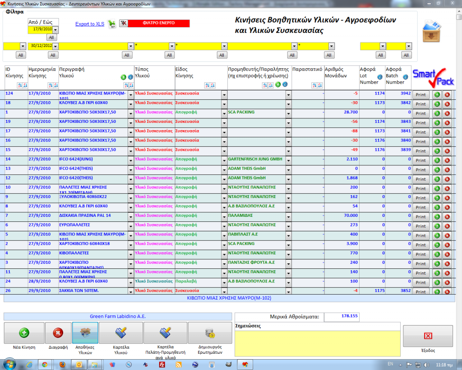The width and height of the screenshot is (462, 370).
Task: Sort ID Κίνησης column ascending
Action: [x=20, y=85]
